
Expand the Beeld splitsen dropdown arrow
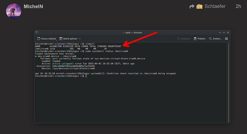80,38
